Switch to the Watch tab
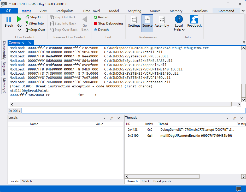The width and height of the screenshot is (246, 192). (27, 181)
